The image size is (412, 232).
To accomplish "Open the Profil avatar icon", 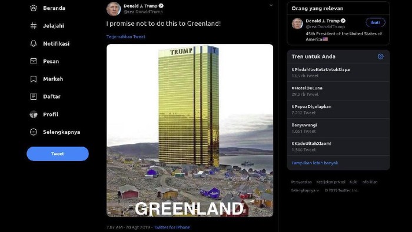I will pos(34,115).
